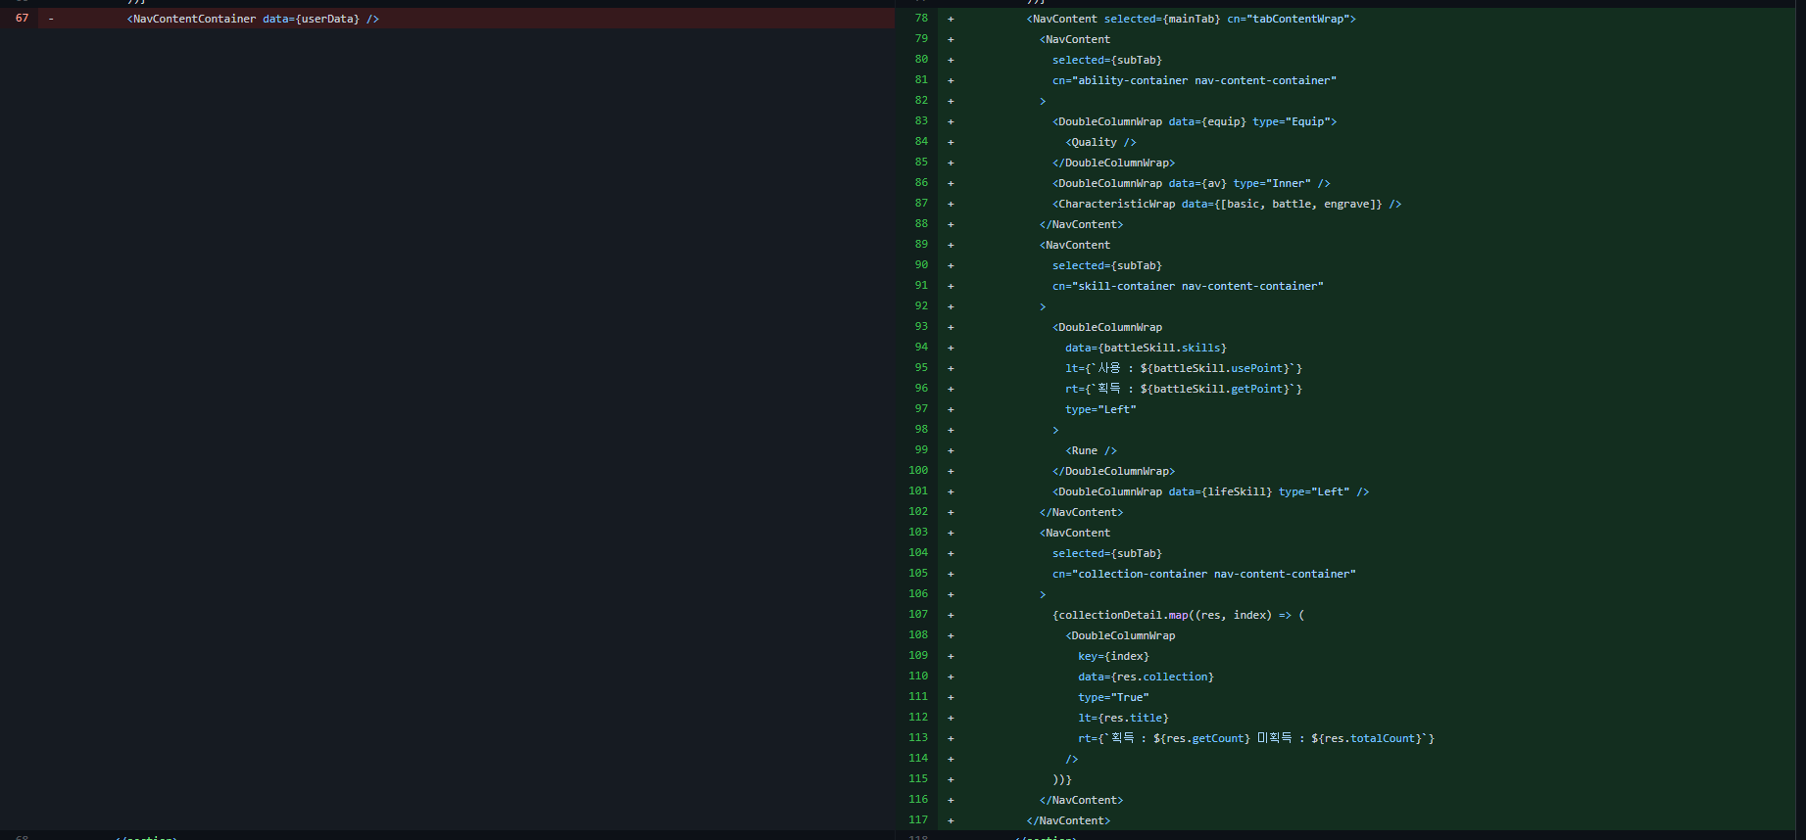The height and width of the screenshot is (840, 1806).
Task: Select DoubleColumnWrap data={lifeSkill} line
Action: pos(1211,491)
